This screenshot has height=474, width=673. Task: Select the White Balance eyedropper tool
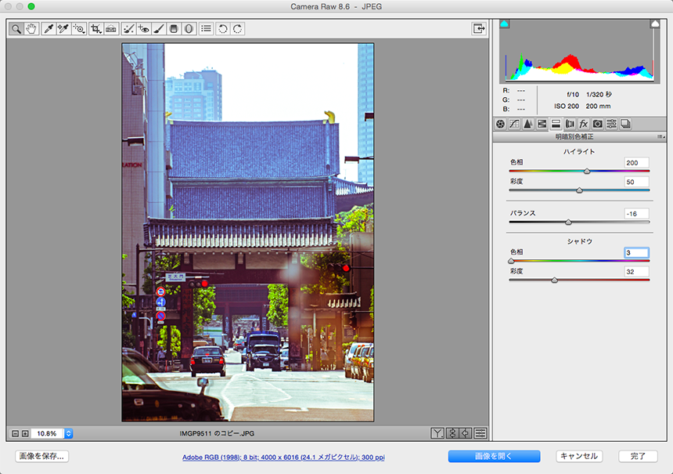coord(49,28)
